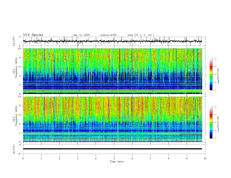Image resolution: width=231 pixels, height=178 pixels.
Task: Click the "1" tick on the time axis
Action: (x=41, y=159)
